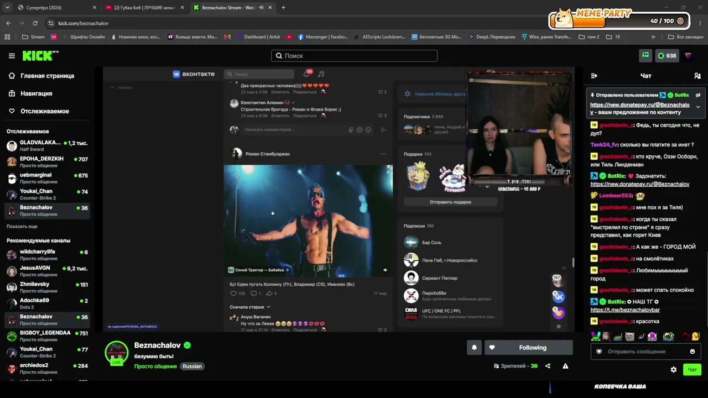
Task: Send the message with green Чат button
Action: pos(692,370)
